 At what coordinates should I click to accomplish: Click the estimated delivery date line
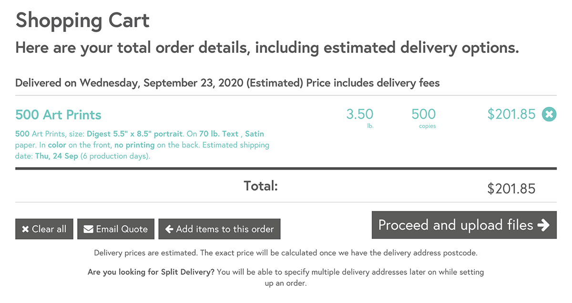point(227,83)
